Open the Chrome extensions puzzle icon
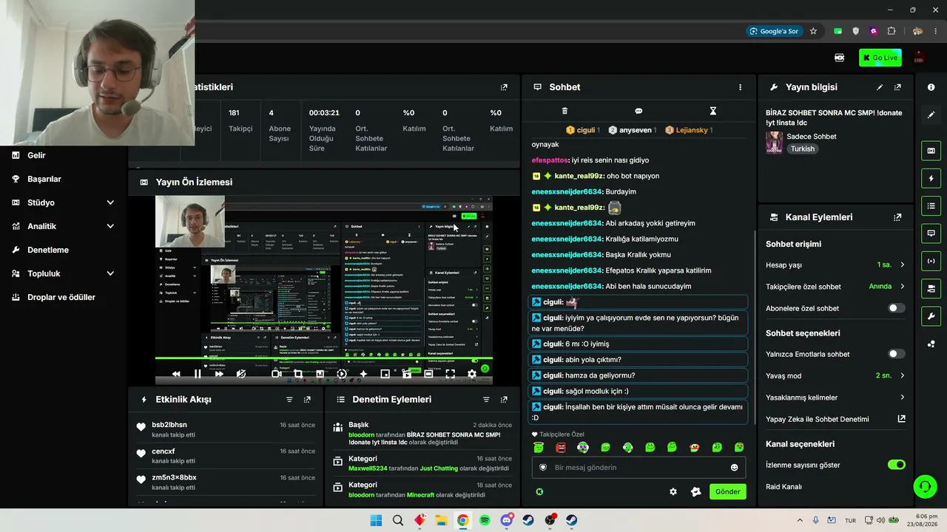This screenshot has height=532, width=947. coord(891,31)
